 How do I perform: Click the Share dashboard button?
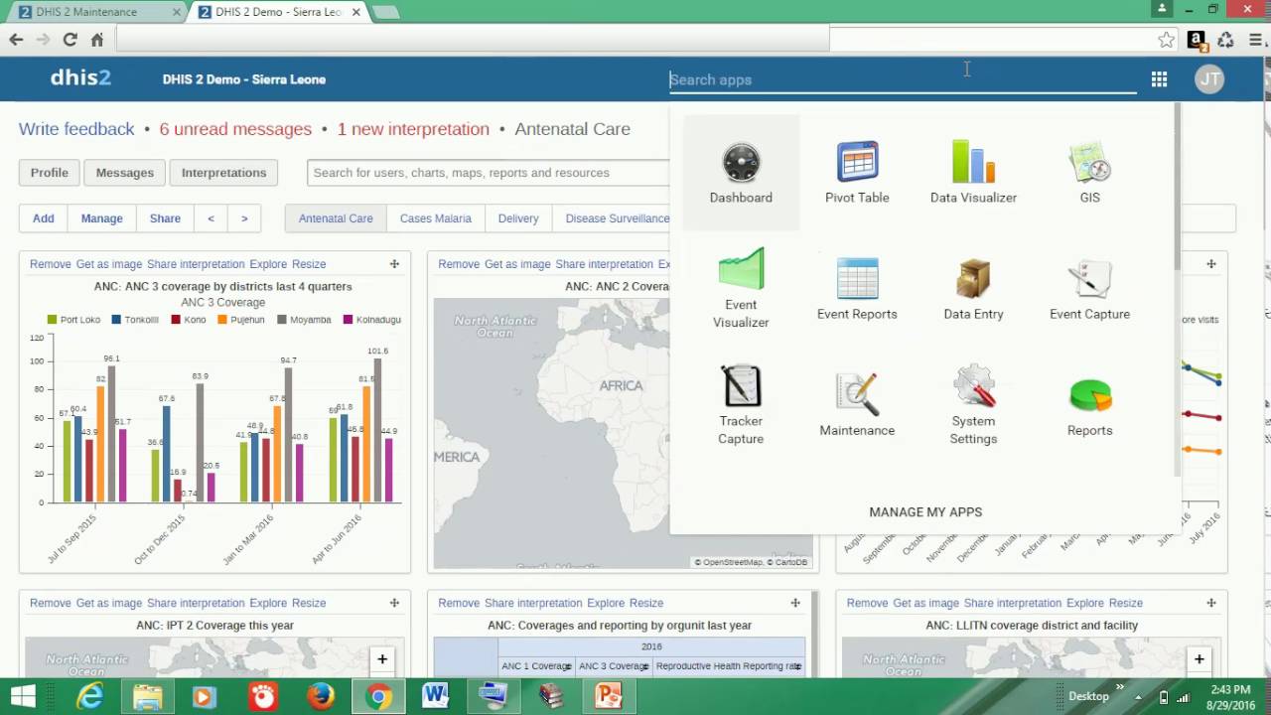point(165,218)
